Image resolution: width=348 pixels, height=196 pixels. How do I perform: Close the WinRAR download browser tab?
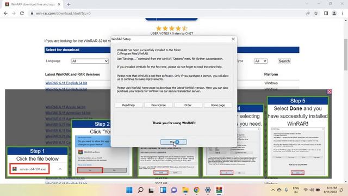(59, 4)
